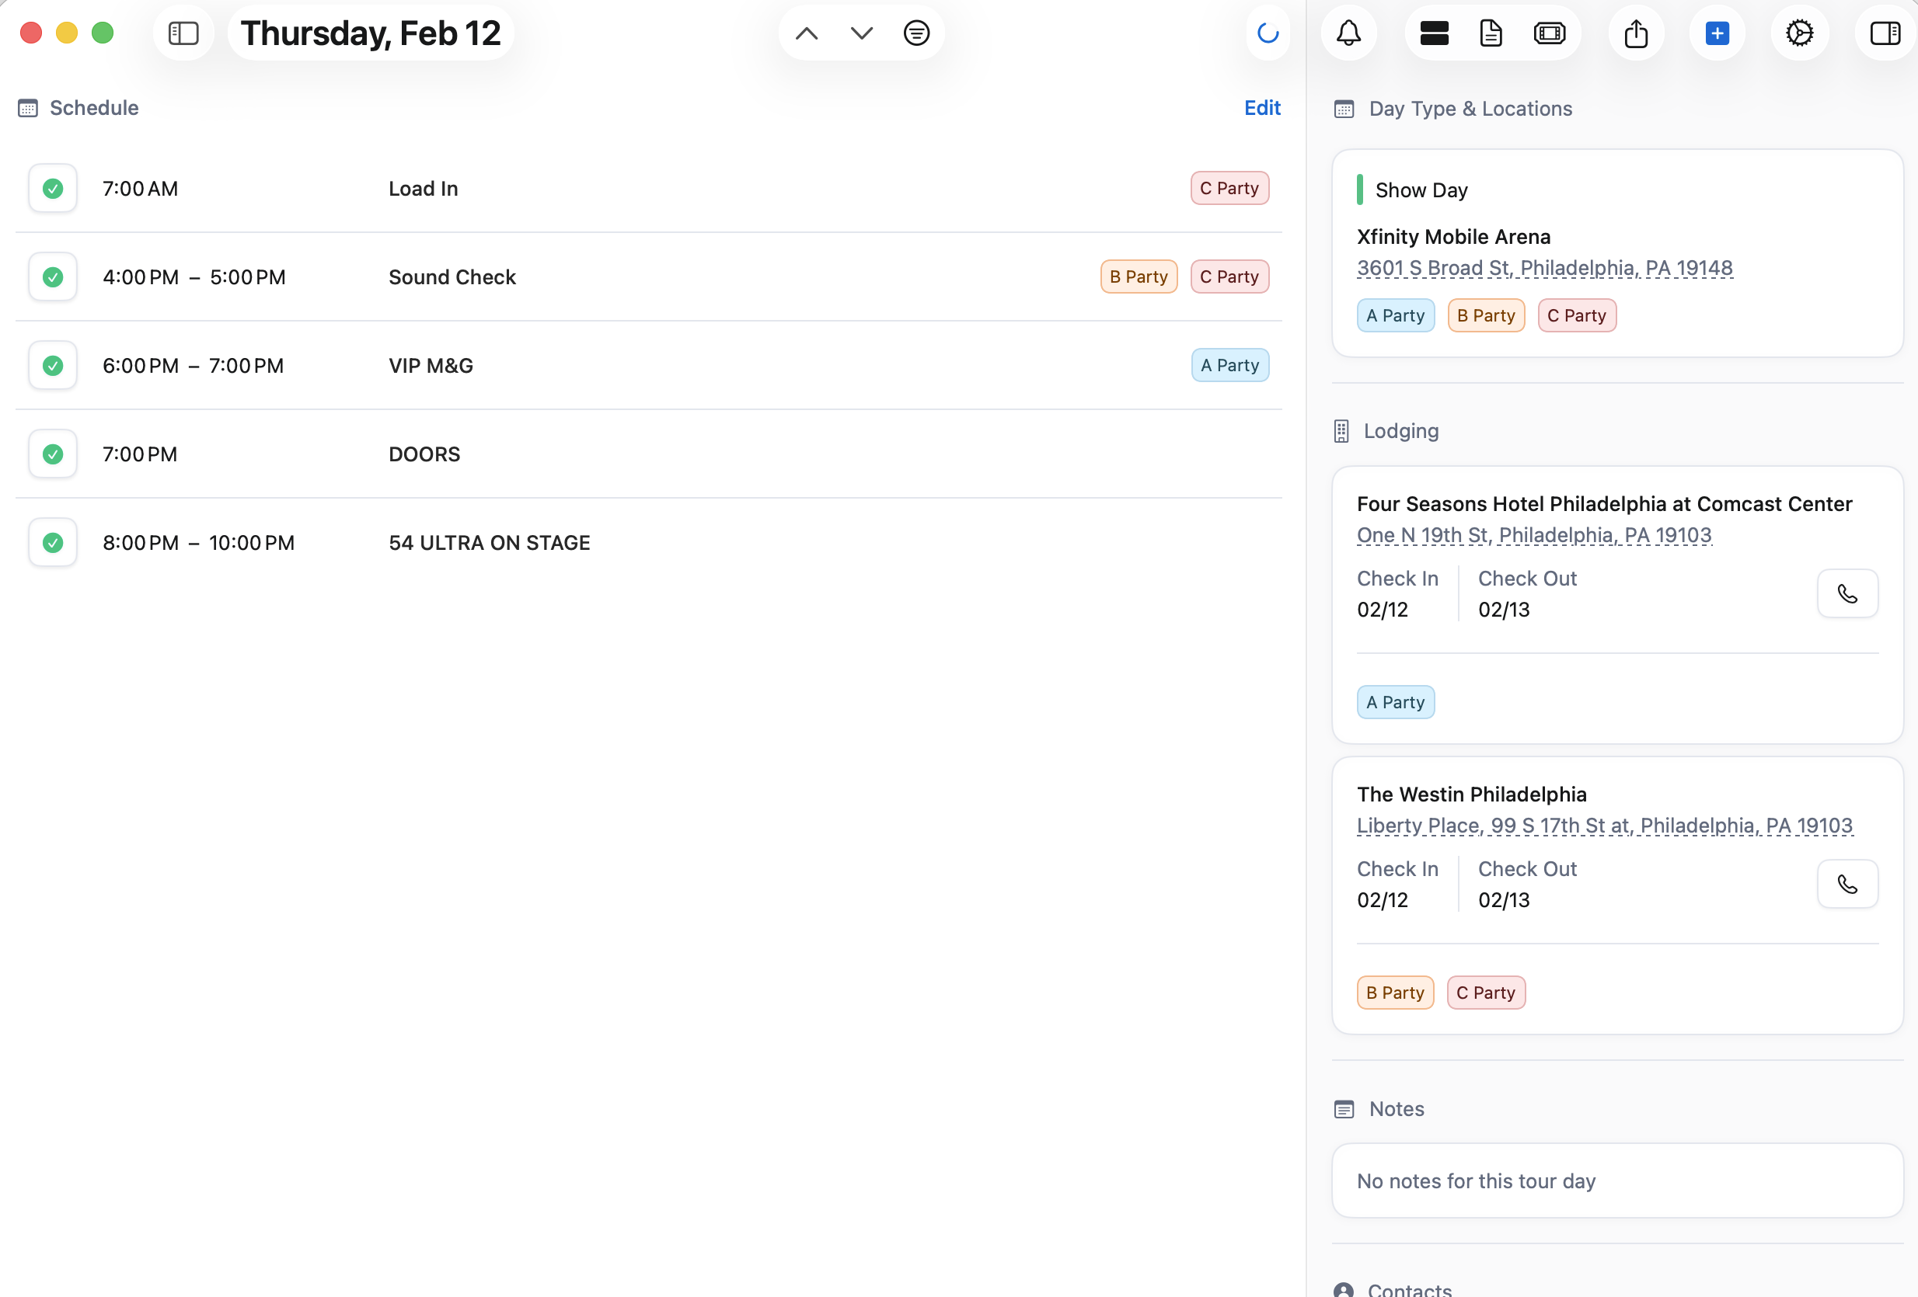This screenshot has height=1297, width=1918.
Task: Click the Day Type & Locations calendar icon
Action: point(1344,109)
